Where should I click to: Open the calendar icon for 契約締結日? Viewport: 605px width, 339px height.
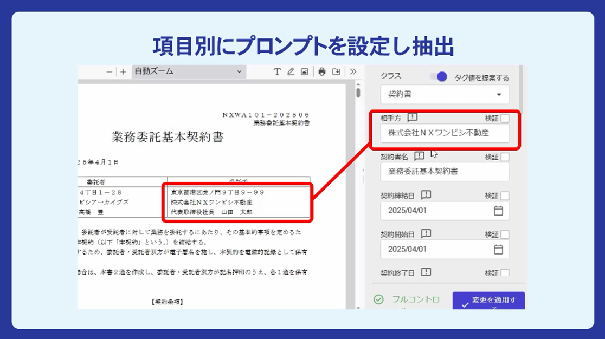point(499,209)
